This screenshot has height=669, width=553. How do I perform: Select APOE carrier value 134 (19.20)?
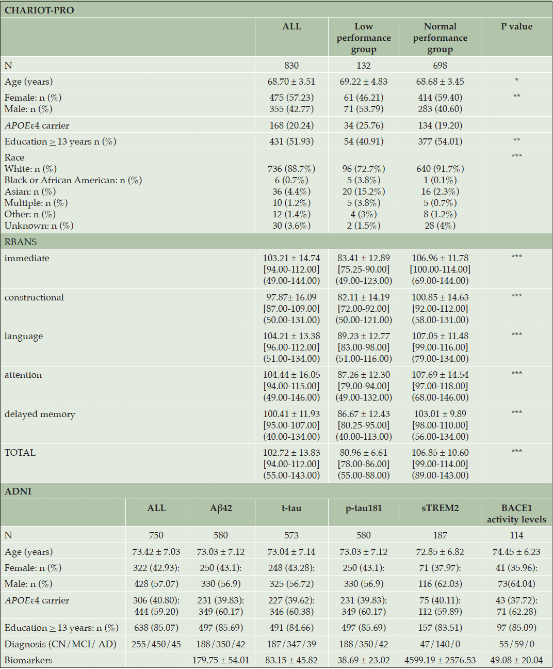click(x=440, y=125)
